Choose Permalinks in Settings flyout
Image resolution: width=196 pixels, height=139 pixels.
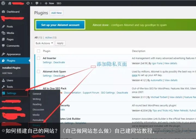38,120
